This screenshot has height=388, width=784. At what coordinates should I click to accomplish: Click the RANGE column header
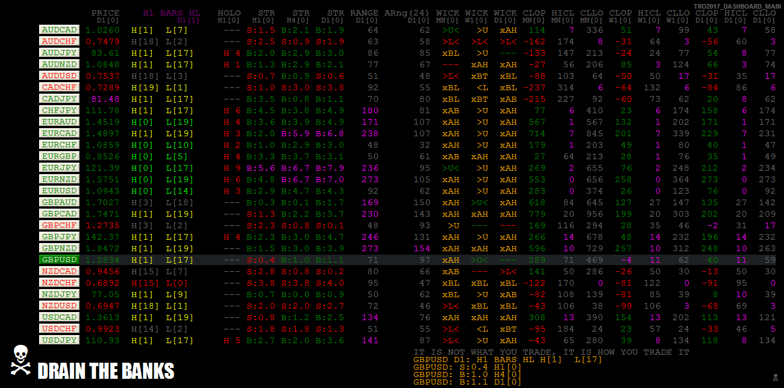click(x=364, y=13)
